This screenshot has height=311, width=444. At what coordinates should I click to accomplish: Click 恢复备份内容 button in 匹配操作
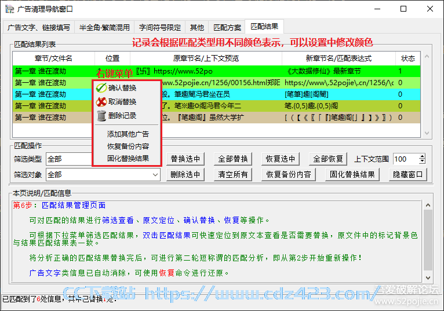(x=288, y=174)
